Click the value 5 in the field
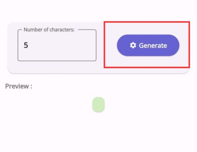This screenshot has height=152, width=197. coord(26,45)
